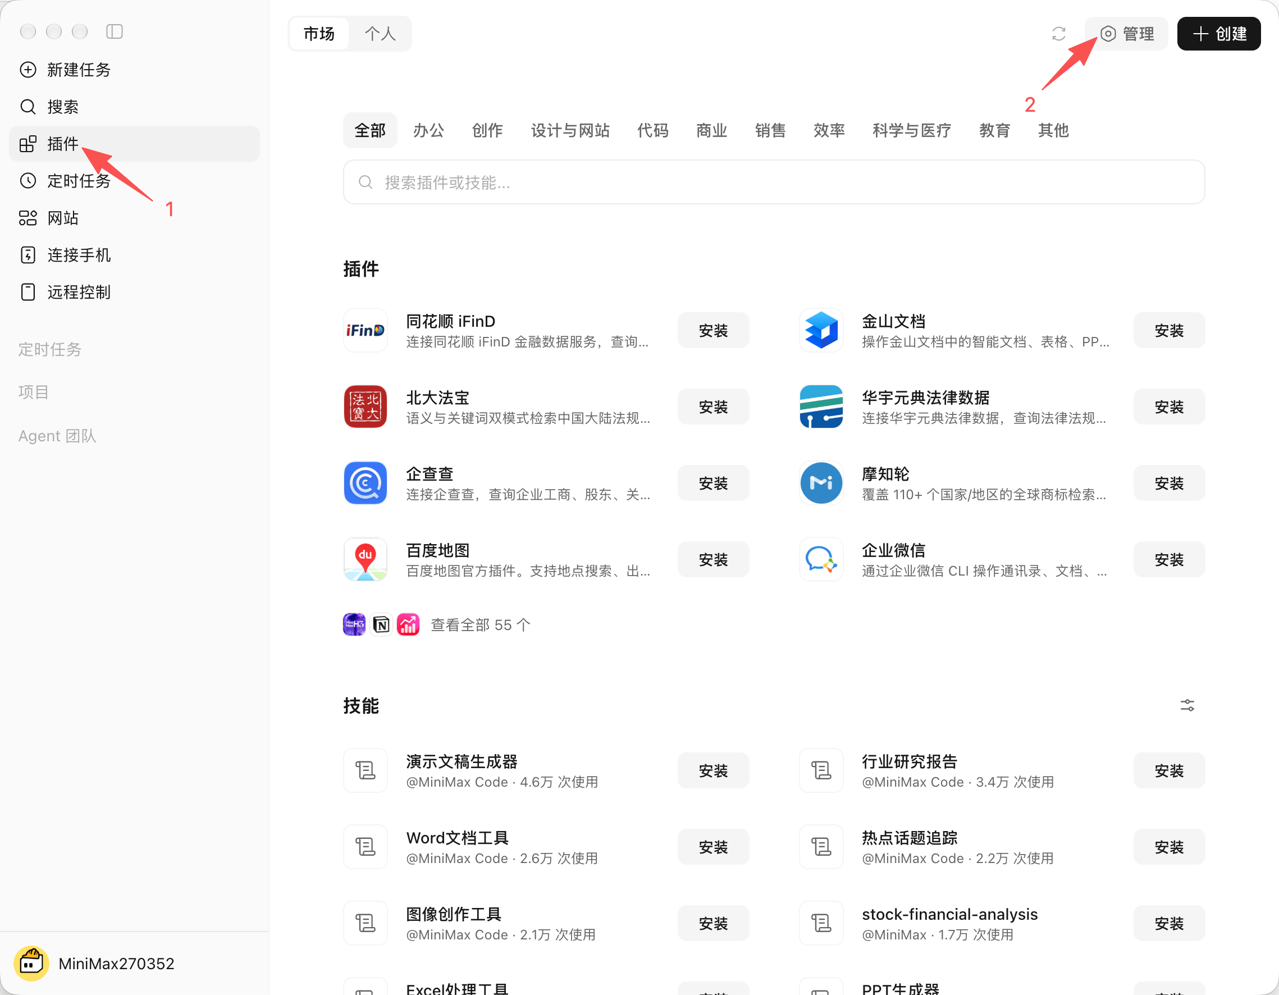Click the 行业研究报告 skill icon
Viewport: 1279px width, 995px height.
[821, 770]
